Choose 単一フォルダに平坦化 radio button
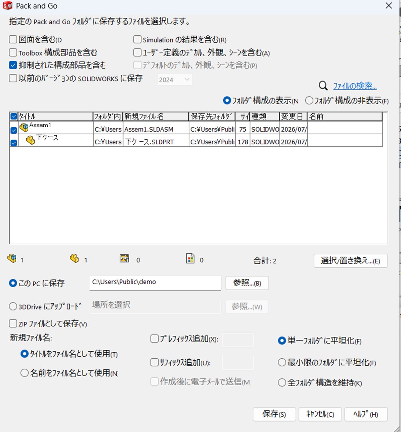 (x=282, y=340)
